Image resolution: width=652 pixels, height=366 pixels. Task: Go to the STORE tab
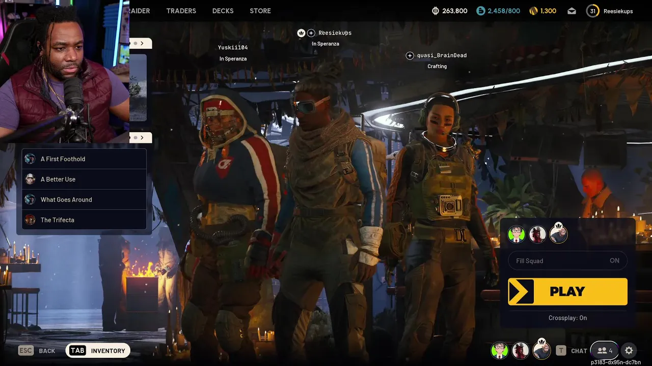(260, 11)
